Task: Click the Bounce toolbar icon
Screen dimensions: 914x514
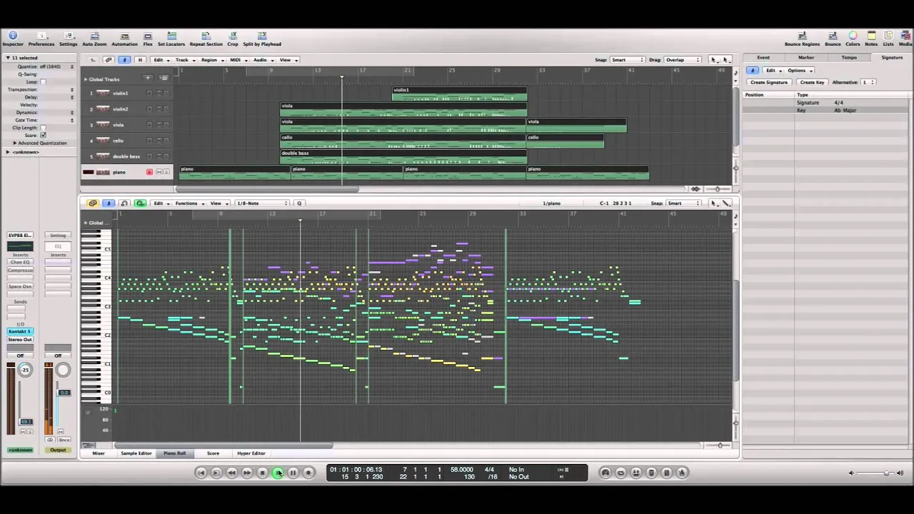Action: click(833, 39)
